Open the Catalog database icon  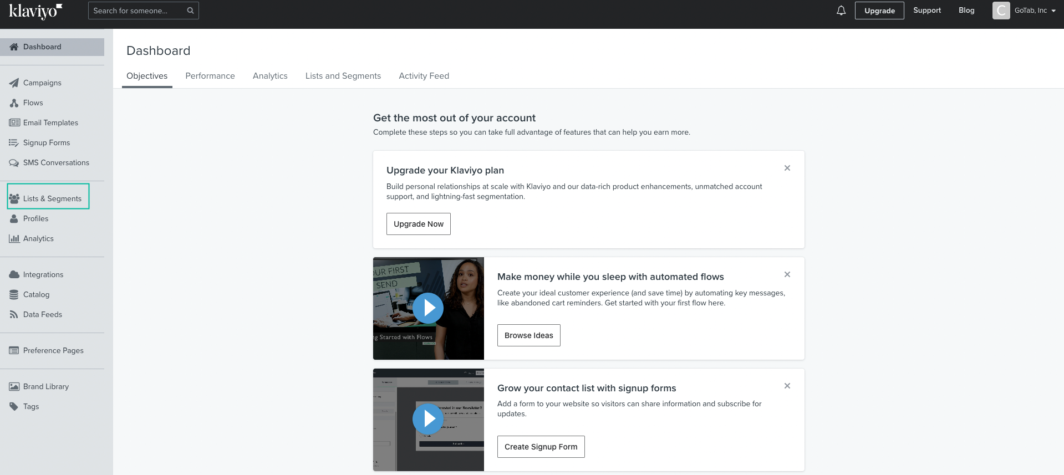tap(14, 295)
